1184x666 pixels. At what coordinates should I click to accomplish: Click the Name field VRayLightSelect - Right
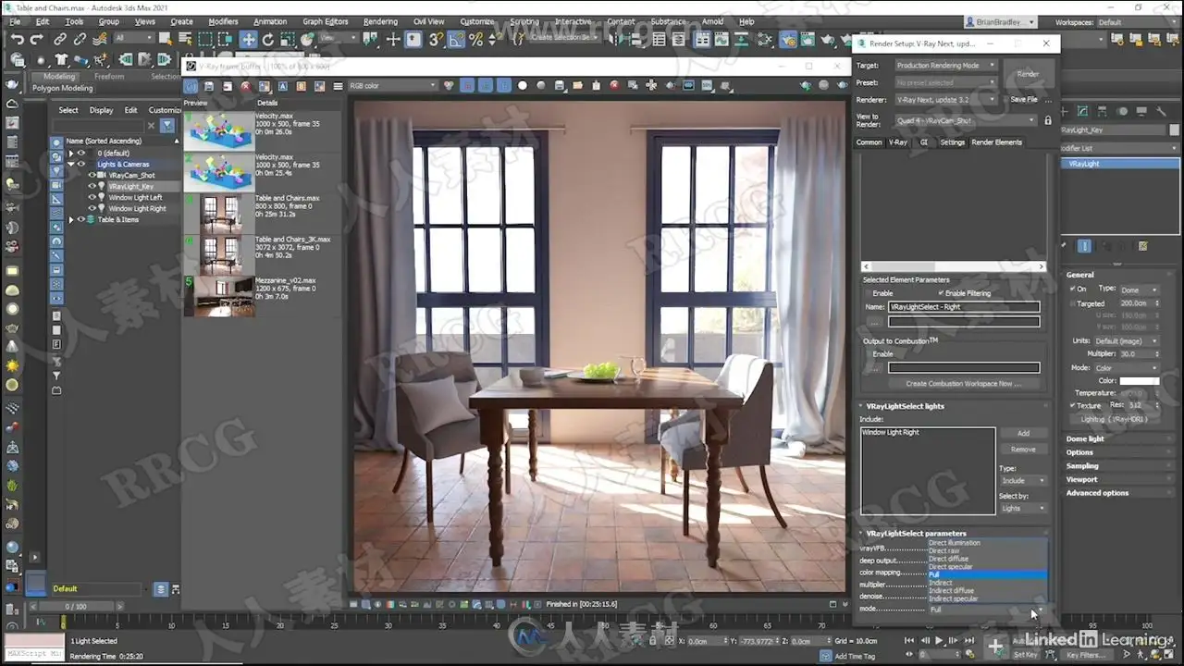pyautogui.click(x=963, y=306)
